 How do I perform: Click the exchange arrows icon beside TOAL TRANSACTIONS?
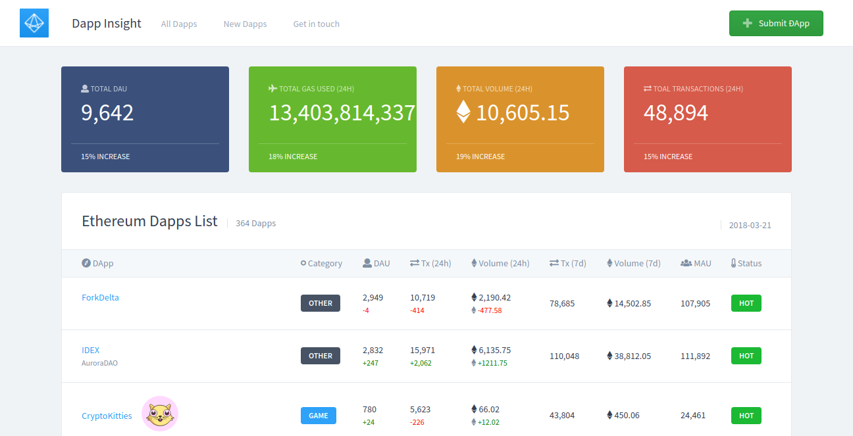[648, 89]
